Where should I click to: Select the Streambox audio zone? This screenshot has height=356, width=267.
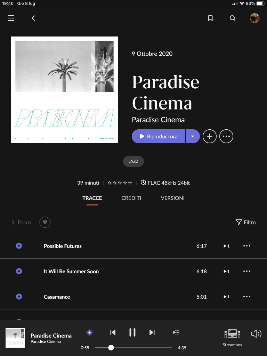pos(232,338)
